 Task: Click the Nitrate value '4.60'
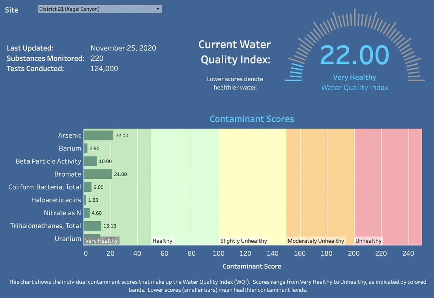(97, 213)
